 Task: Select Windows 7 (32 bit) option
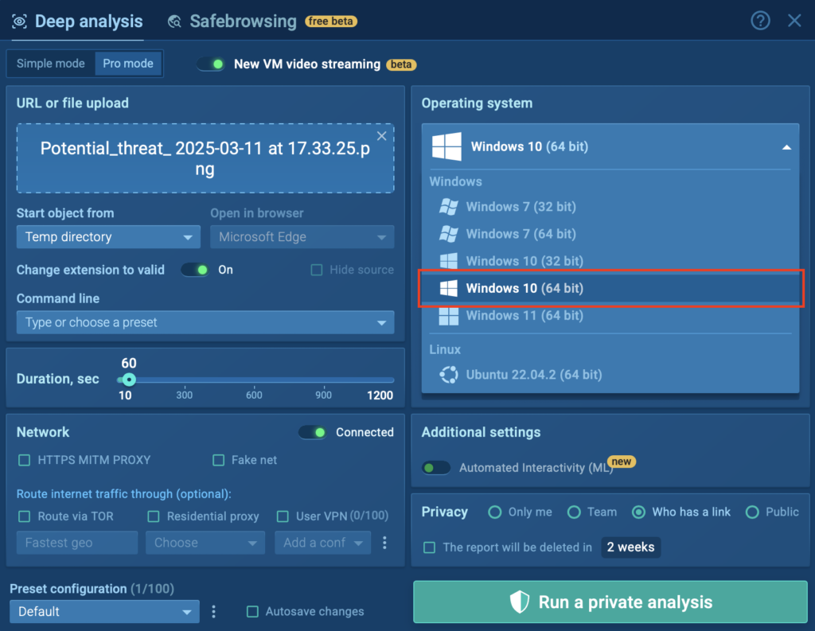[521, 207]
